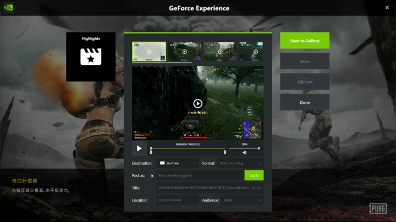The height and width of the screenshot is (222, 396).
Task: Click the green Log in button
Action: (254, 175)
